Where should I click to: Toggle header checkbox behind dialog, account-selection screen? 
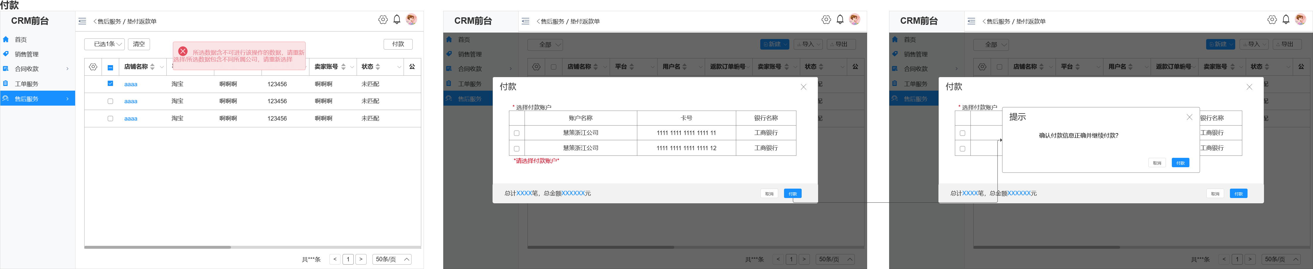(554, 67)
